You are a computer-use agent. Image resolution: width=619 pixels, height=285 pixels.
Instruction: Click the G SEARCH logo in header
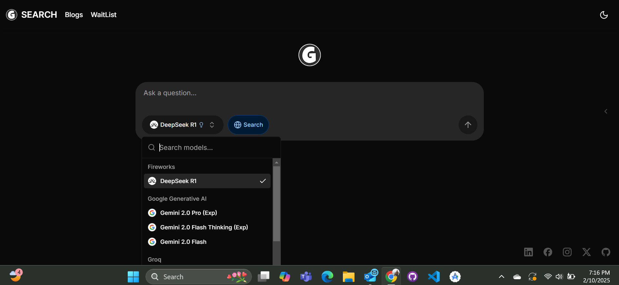pyautogui.click(x=31, y=15)
